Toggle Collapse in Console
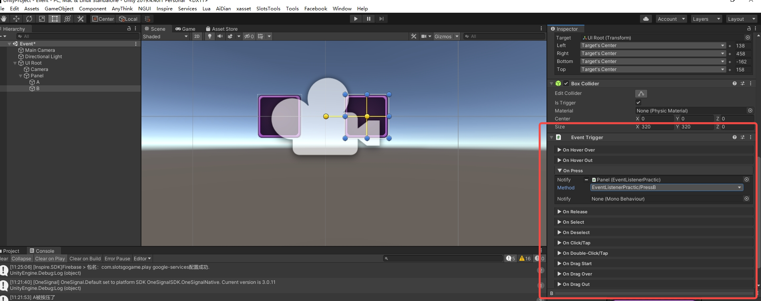761x301 pixels. (21, 259)
